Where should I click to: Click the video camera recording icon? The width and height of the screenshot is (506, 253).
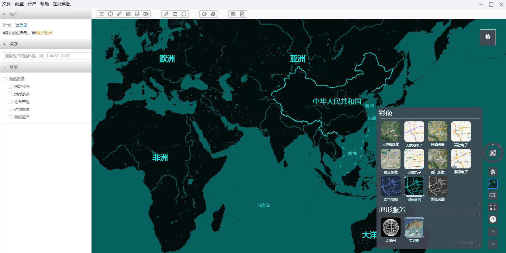pyautogui.click(x=146, y=14)
